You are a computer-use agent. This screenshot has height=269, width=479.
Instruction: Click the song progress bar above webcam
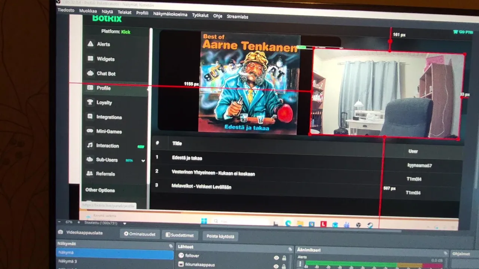point(320,47)
